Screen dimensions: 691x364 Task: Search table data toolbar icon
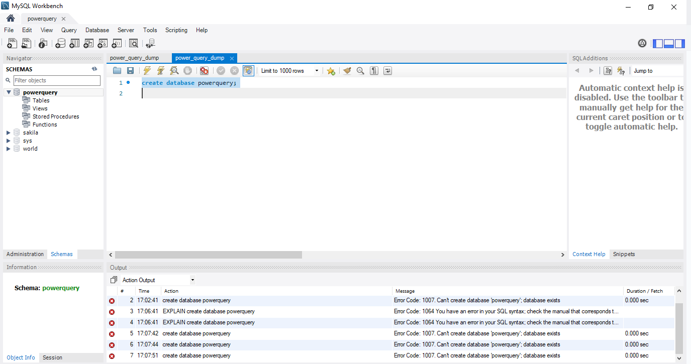pyautogui.click(x=134, y=44)
